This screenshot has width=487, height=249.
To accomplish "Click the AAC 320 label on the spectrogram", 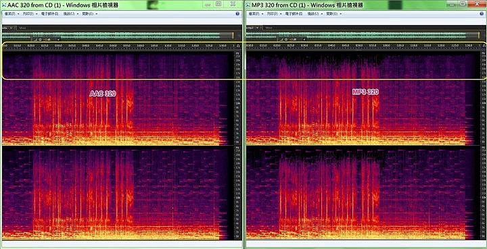I will [103, 94].
